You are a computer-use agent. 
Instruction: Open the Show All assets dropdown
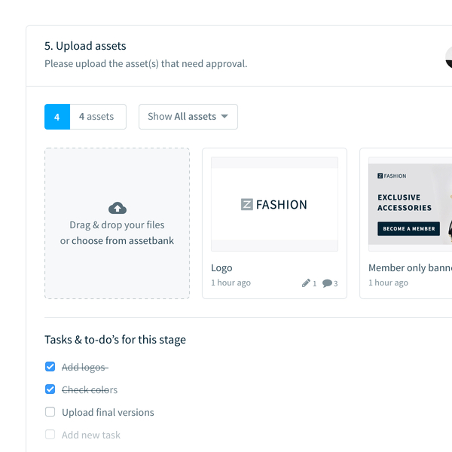(x=188, y=117)
